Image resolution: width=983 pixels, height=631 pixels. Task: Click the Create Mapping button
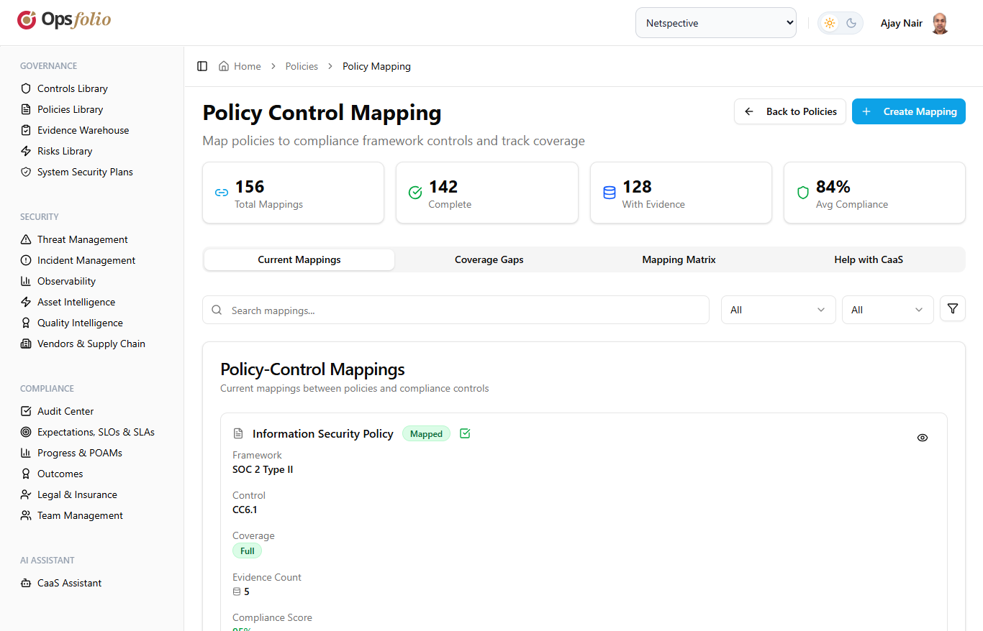click(908, 111)
